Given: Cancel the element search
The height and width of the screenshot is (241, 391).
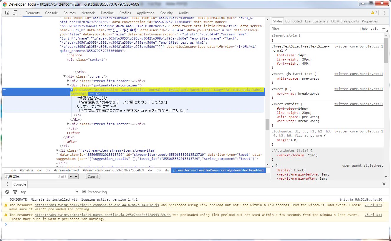Looking at the screenshot, I should (x=93, y=176).
